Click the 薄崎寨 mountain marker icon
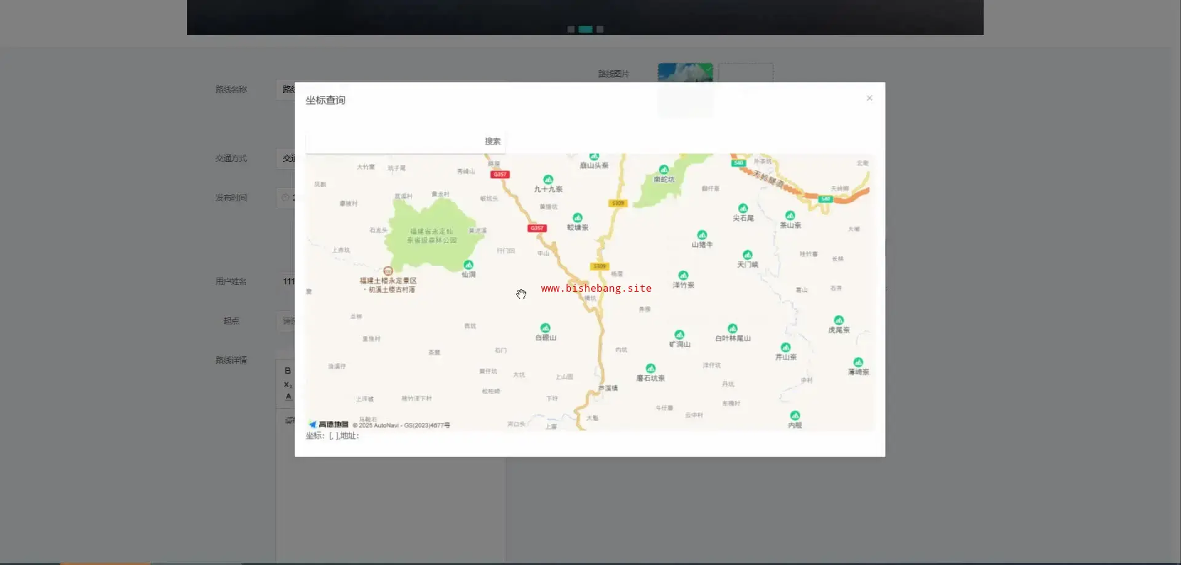1181x565 pixels. coord(858,363)
